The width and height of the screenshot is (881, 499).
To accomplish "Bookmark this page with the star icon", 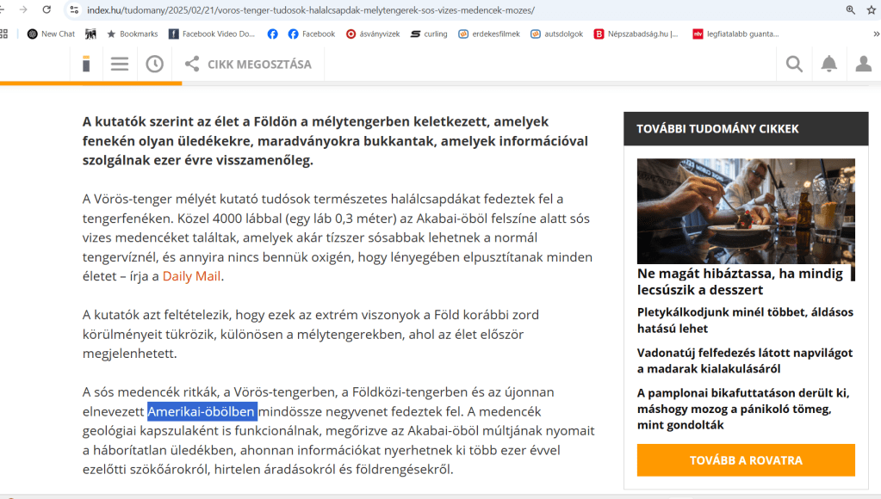I will point(871,10).
